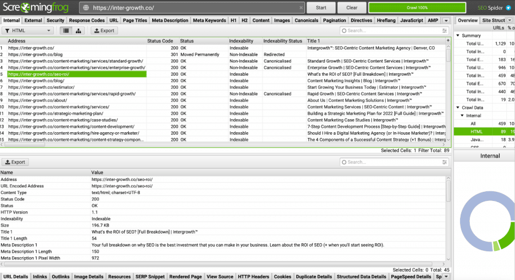The height and width of the screenshot is (280, 515).
Task: Click the Screaming Frog logo
Action: [x=35, y=7]
